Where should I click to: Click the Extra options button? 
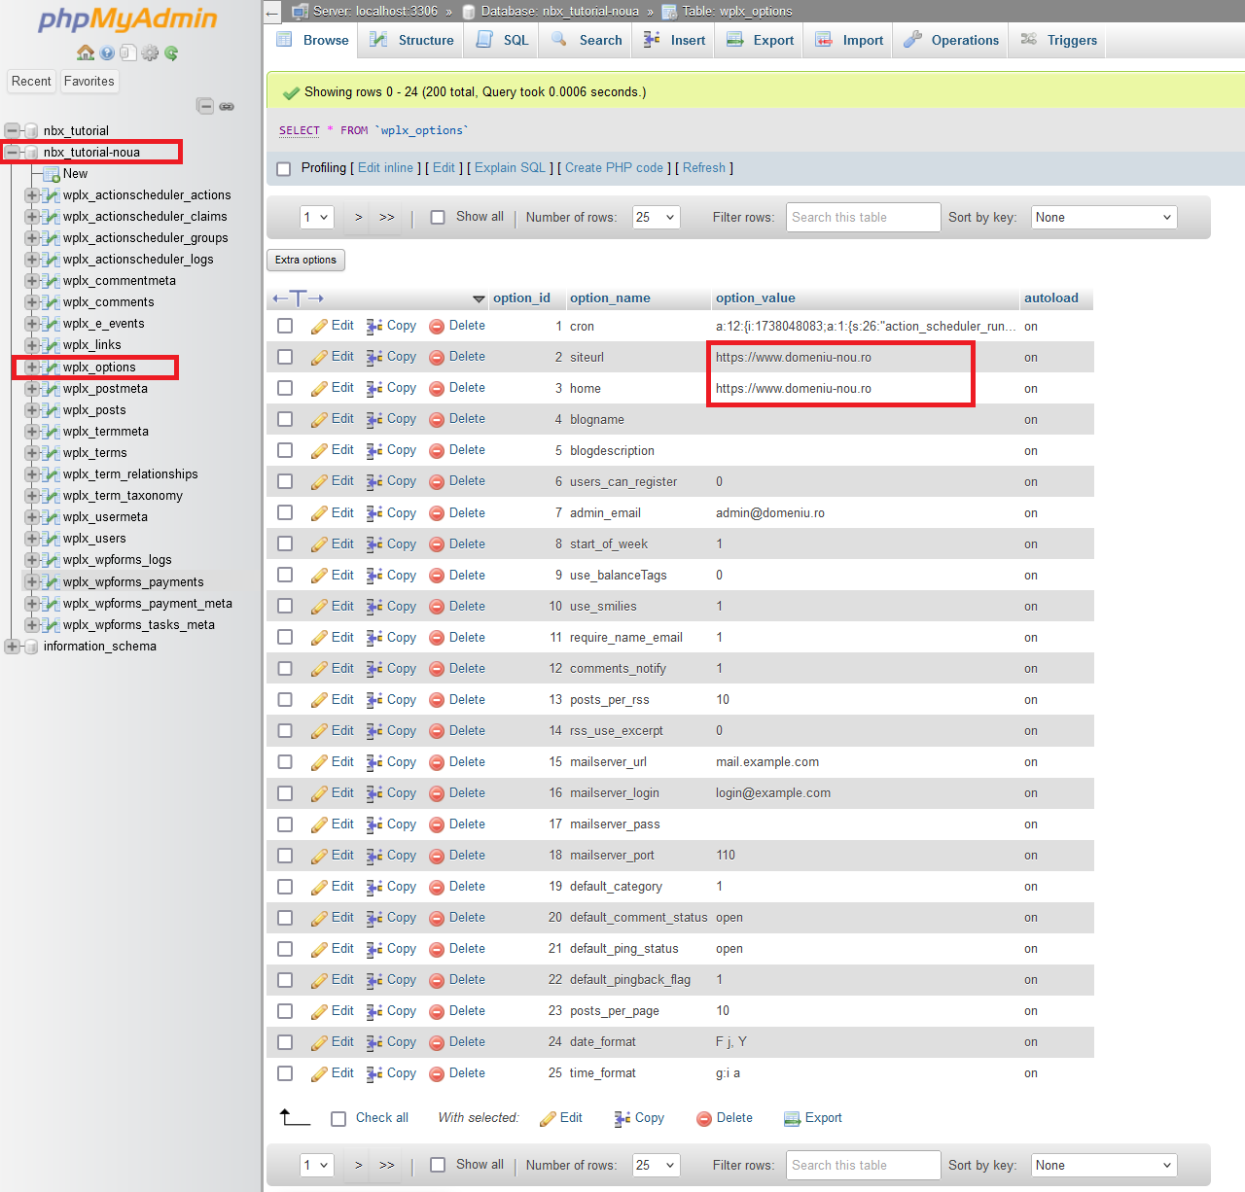[305, 260]
